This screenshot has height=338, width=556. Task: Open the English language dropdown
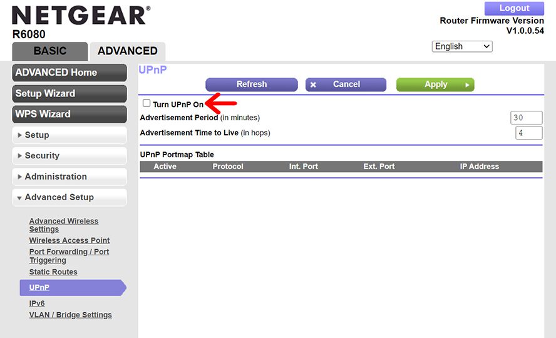coord(462,46)
